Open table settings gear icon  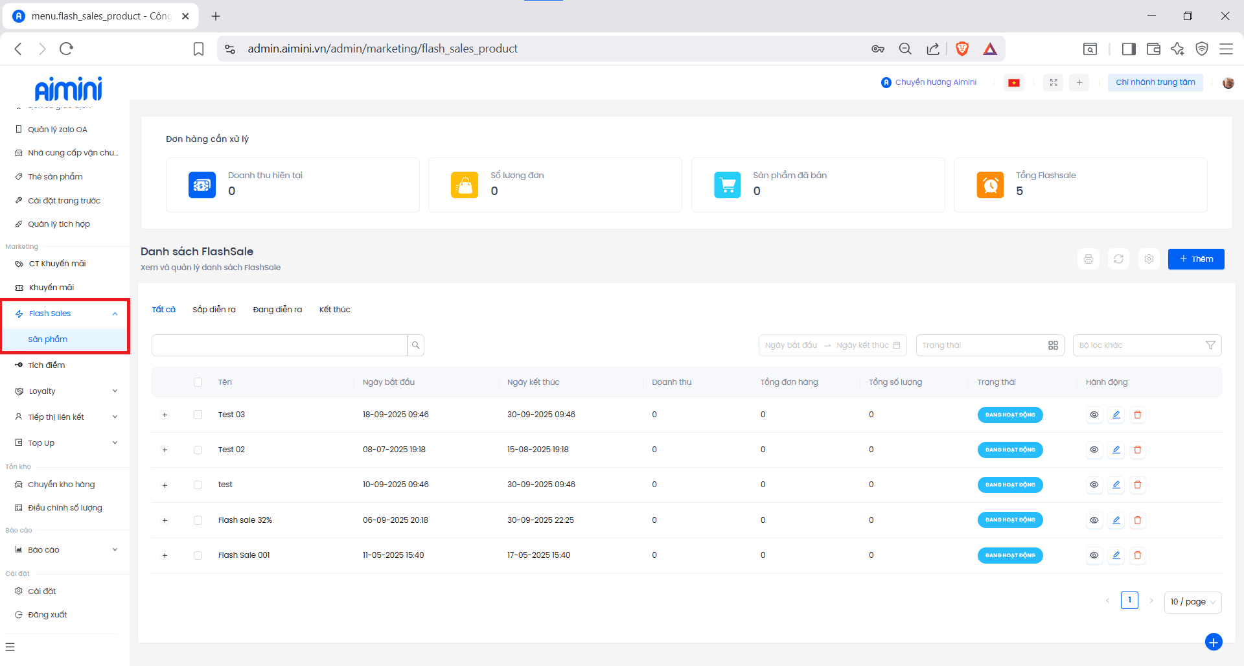(x=1149, y=259)
